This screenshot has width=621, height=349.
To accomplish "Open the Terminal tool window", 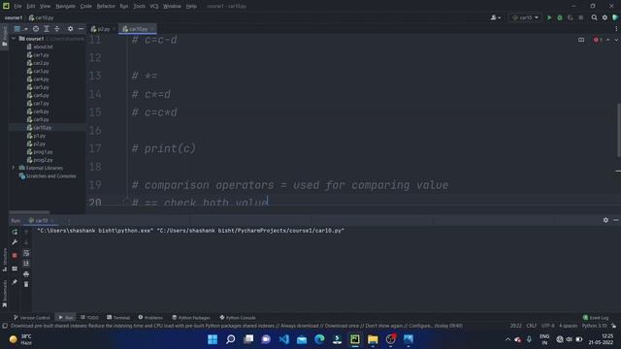I will [x=118, y=317].
